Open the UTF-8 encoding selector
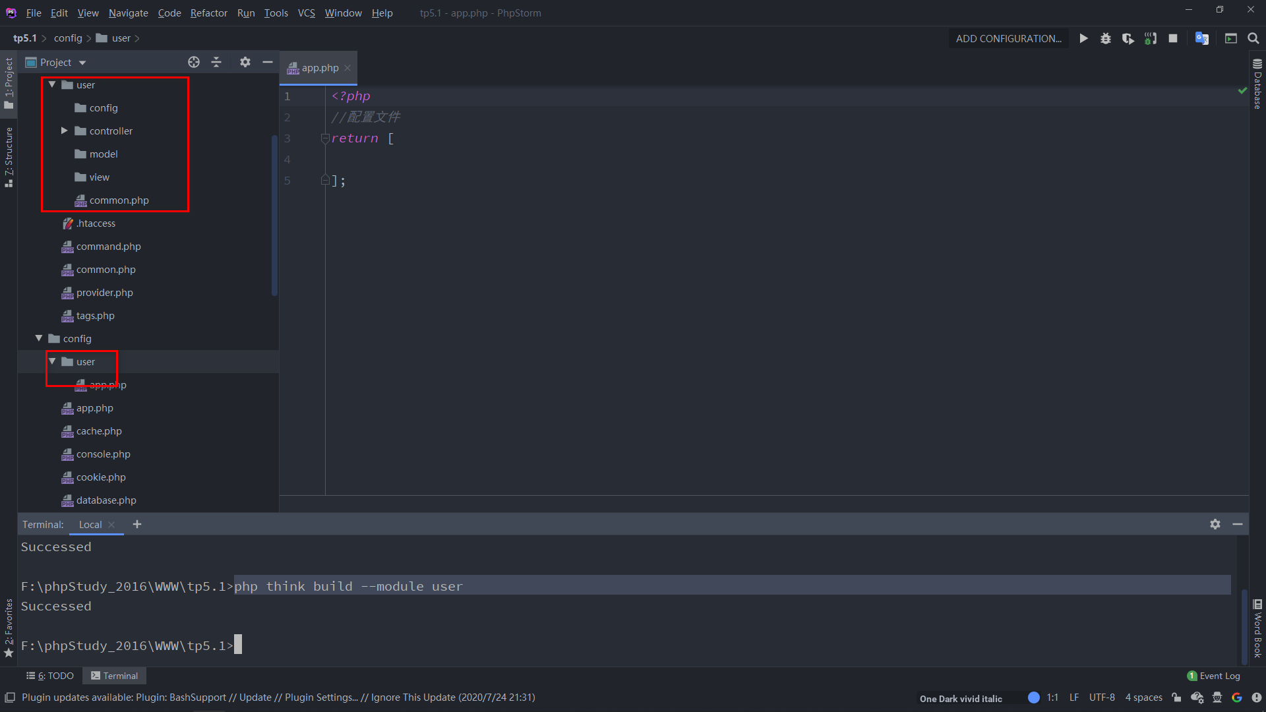 pos(1102,697)
